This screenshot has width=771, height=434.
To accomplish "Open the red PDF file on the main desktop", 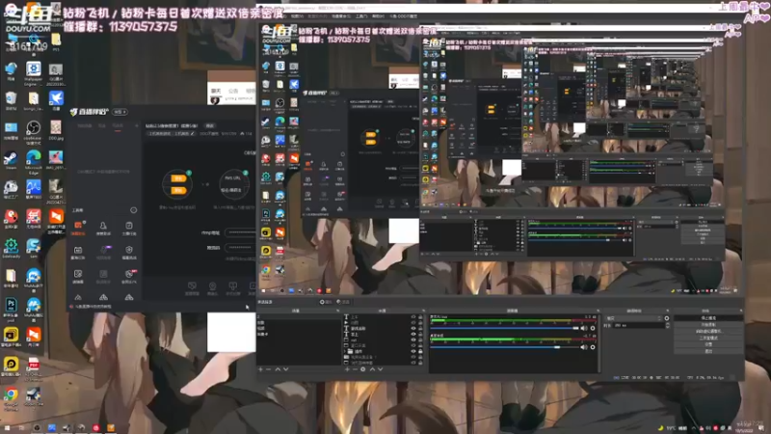I will pyautogui.click(x=33, y=367).
